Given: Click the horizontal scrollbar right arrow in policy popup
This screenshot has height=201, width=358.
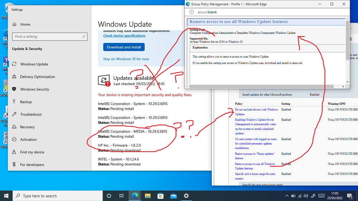Looking at the screenshot, I should pyautogui.click(x=343, y=87).
